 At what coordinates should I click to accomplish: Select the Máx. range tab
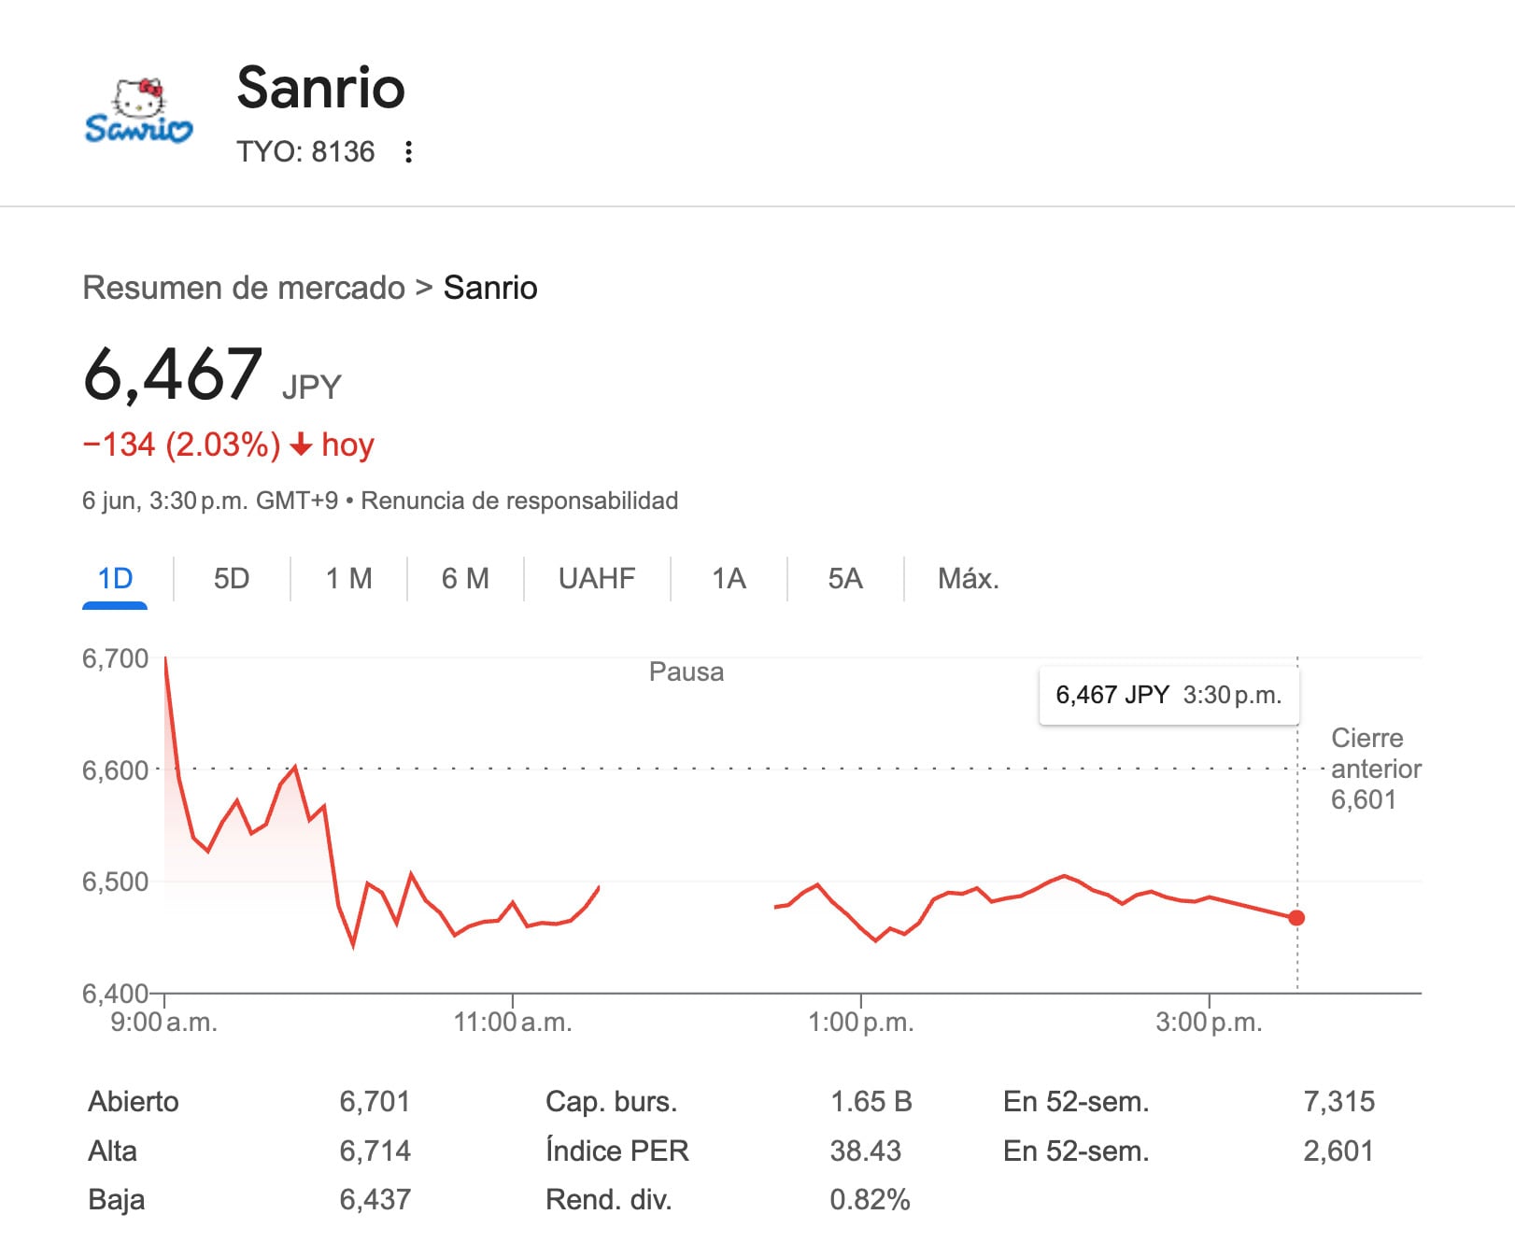pos(968,579)
